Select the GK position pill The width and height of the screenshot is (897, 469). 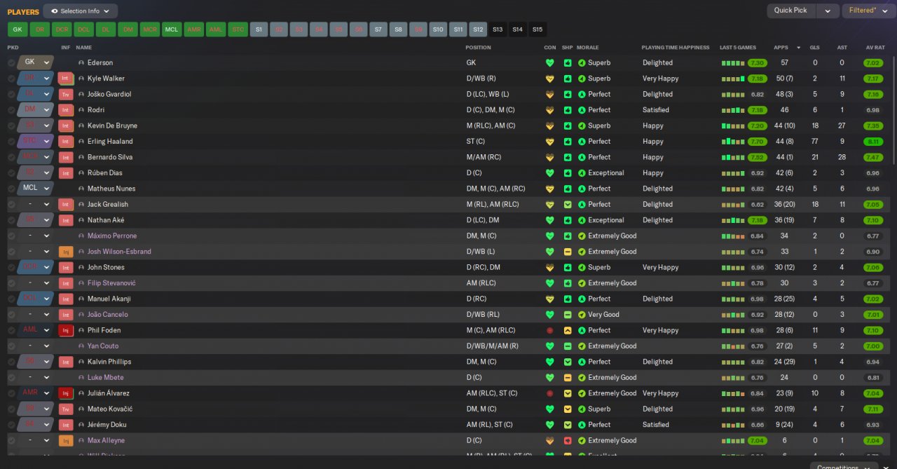coord(17,29)
